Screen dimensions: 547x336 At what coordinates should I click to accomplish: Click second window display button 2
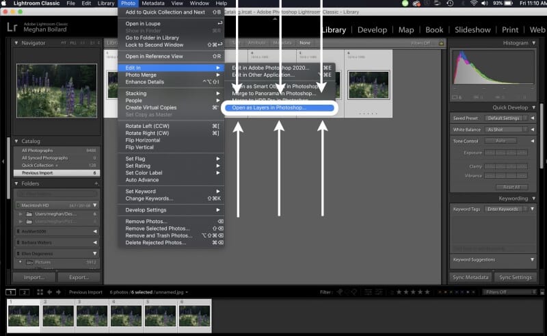[24, 292]
